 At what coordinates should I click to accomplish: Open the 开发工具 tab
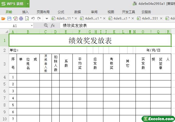(129, 12)
